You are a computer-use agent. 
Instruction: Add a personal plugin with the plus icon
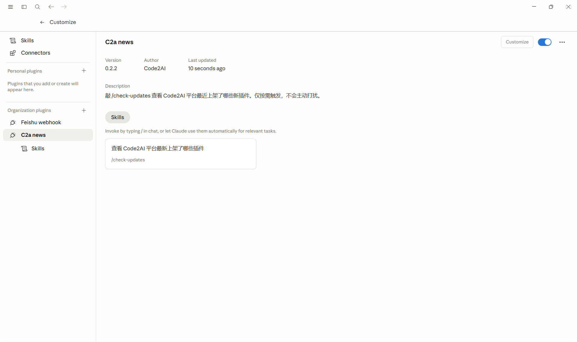click(84, 71)
